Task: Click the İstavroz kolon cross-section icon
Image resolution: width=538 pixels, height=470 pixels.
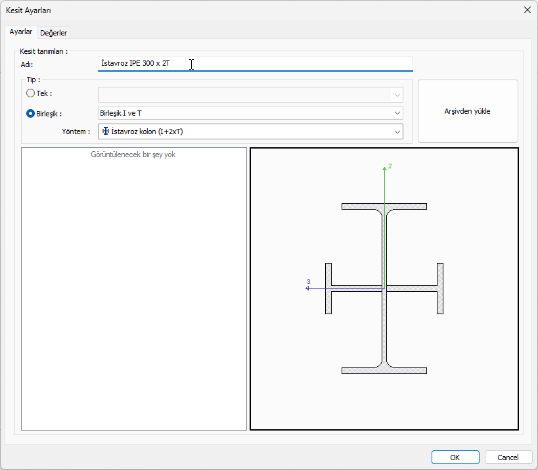Action: tap(105, 131)
